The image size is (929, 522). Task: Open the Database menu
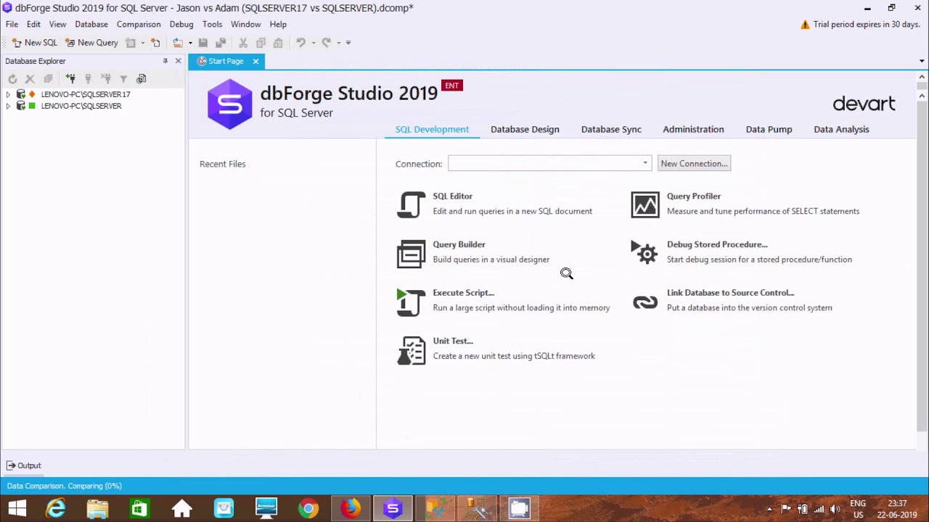point(91,24)
